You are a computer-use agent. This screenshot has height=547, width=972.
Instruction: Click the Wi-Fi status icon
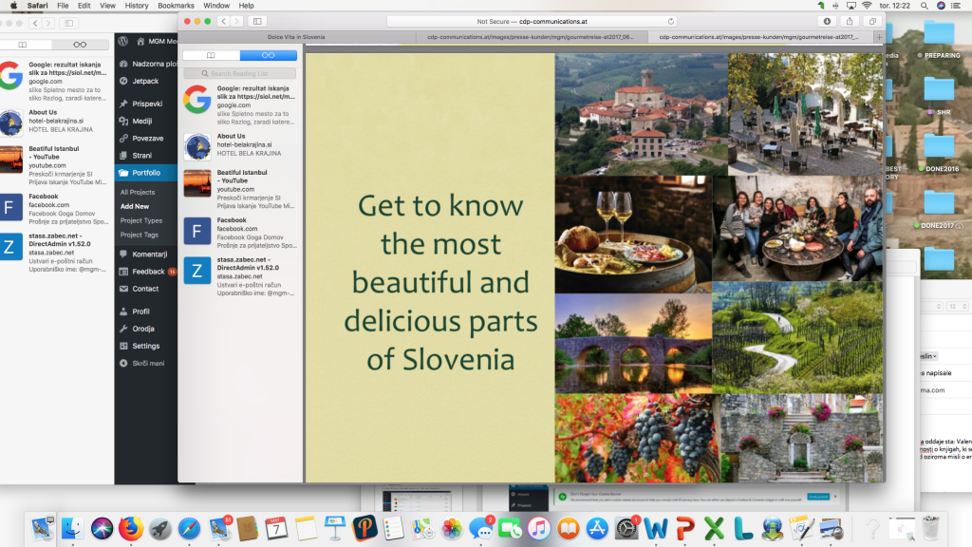[867, 6]
